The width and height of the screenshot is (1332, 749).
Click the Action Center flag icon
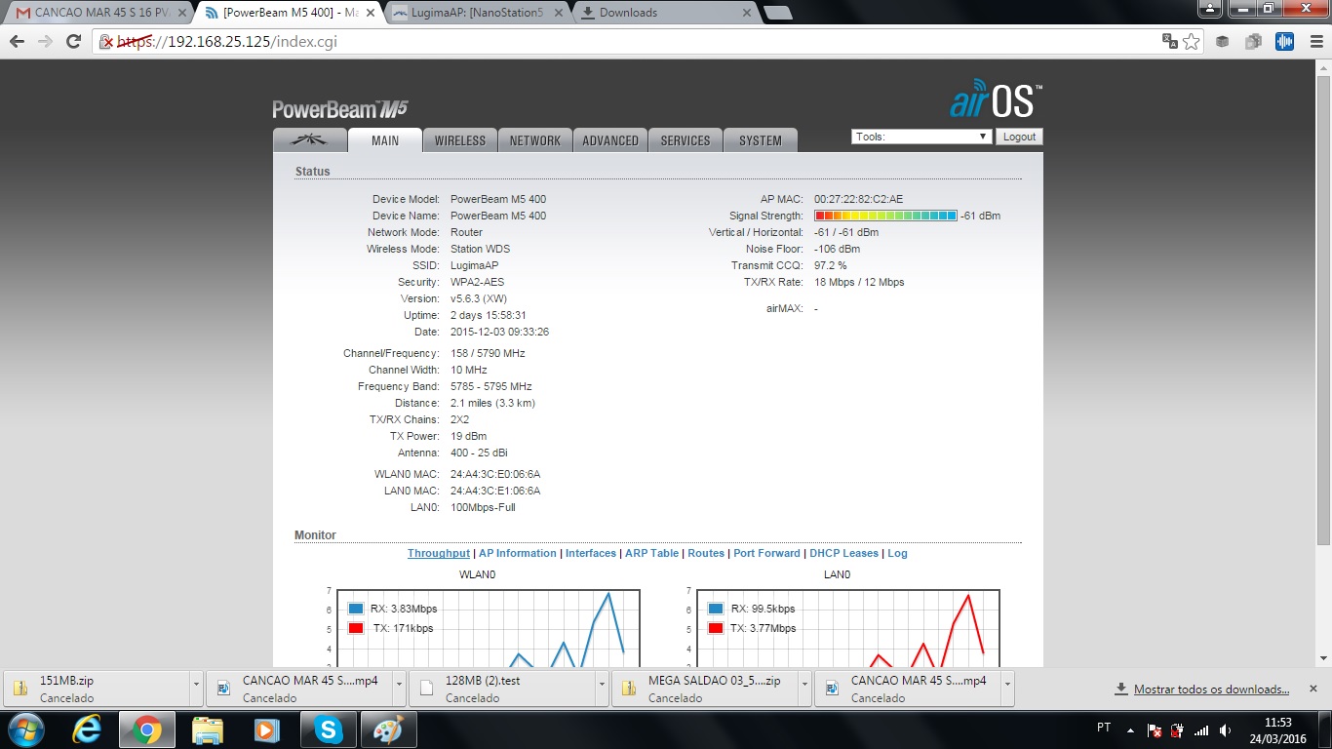point(1155,729)
